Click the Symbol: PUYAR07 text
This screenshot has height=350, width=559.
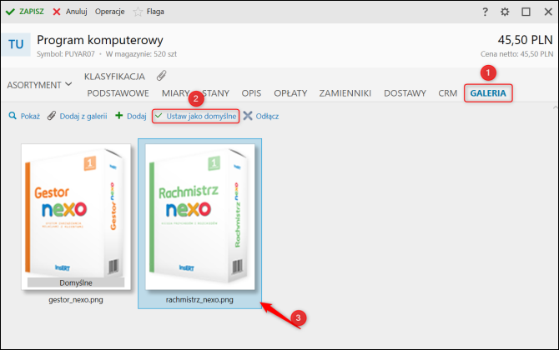tap(66, 54)
